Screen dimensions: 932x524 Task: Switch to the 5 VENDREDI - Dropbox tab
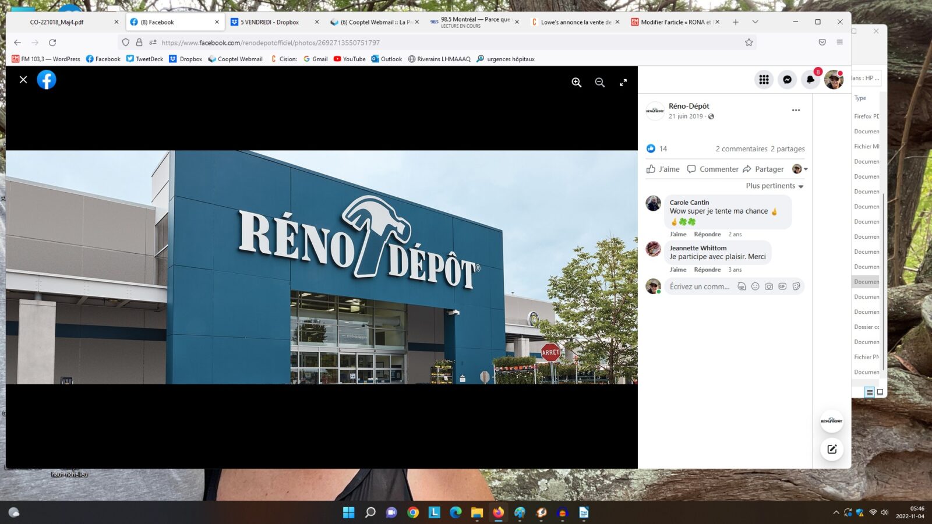coord(270,22)
